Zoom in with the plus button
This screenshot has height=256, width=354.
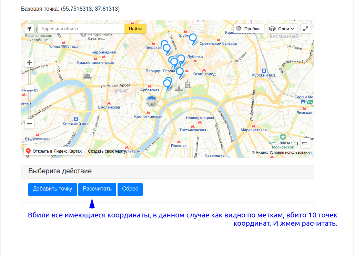coord(29,62)
